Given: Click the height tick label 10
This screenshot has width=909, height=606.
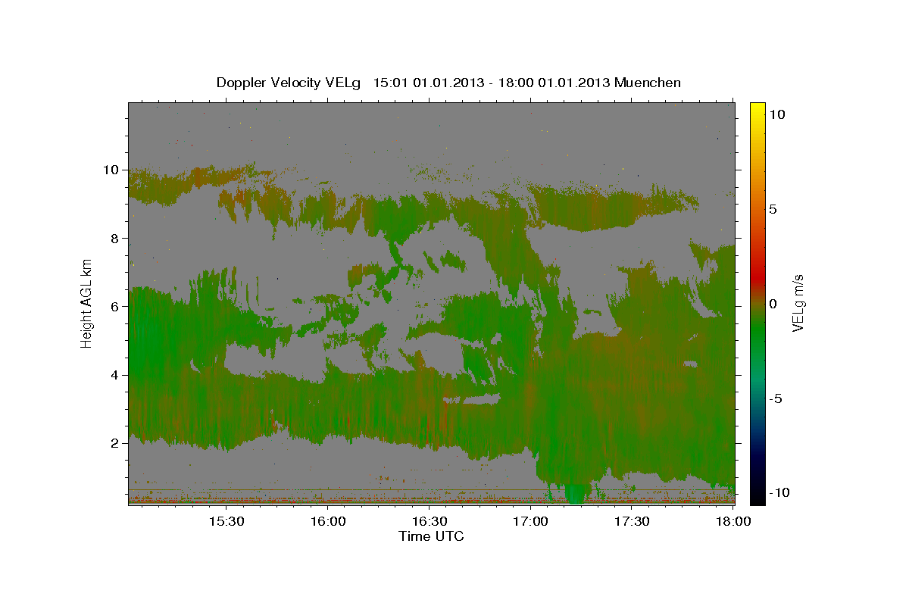Looking at the screenshot, I should (x=111, y=170).
